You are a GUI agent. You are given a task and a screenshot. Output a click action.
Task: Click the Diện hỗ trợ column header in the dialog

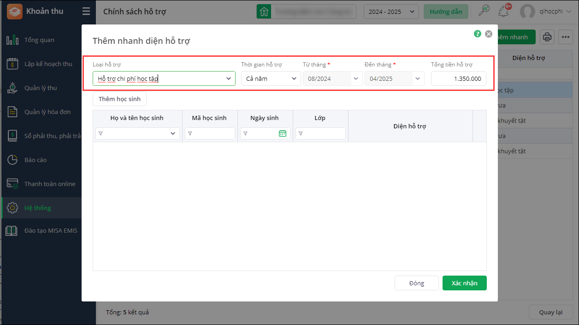[x=410, y=126]
